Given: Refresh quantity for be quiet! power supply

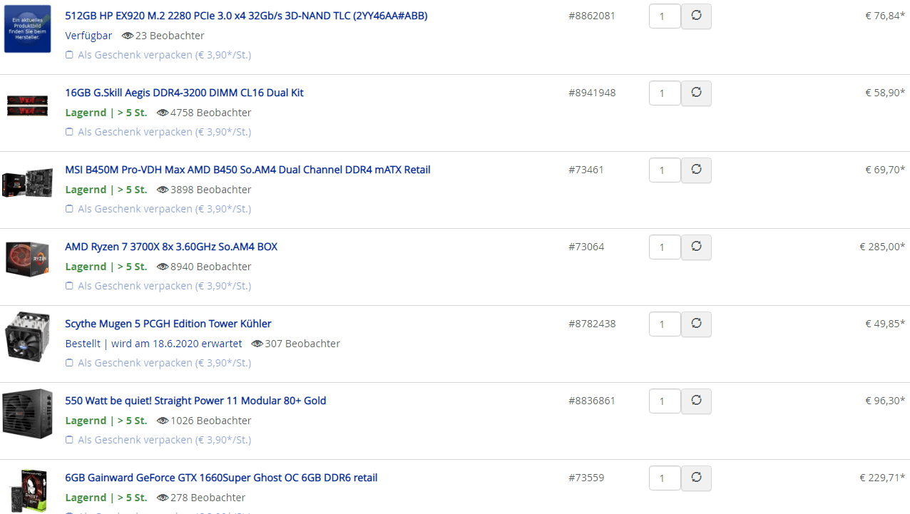Looking at the screenshot, I should click(x=696, y=401).
